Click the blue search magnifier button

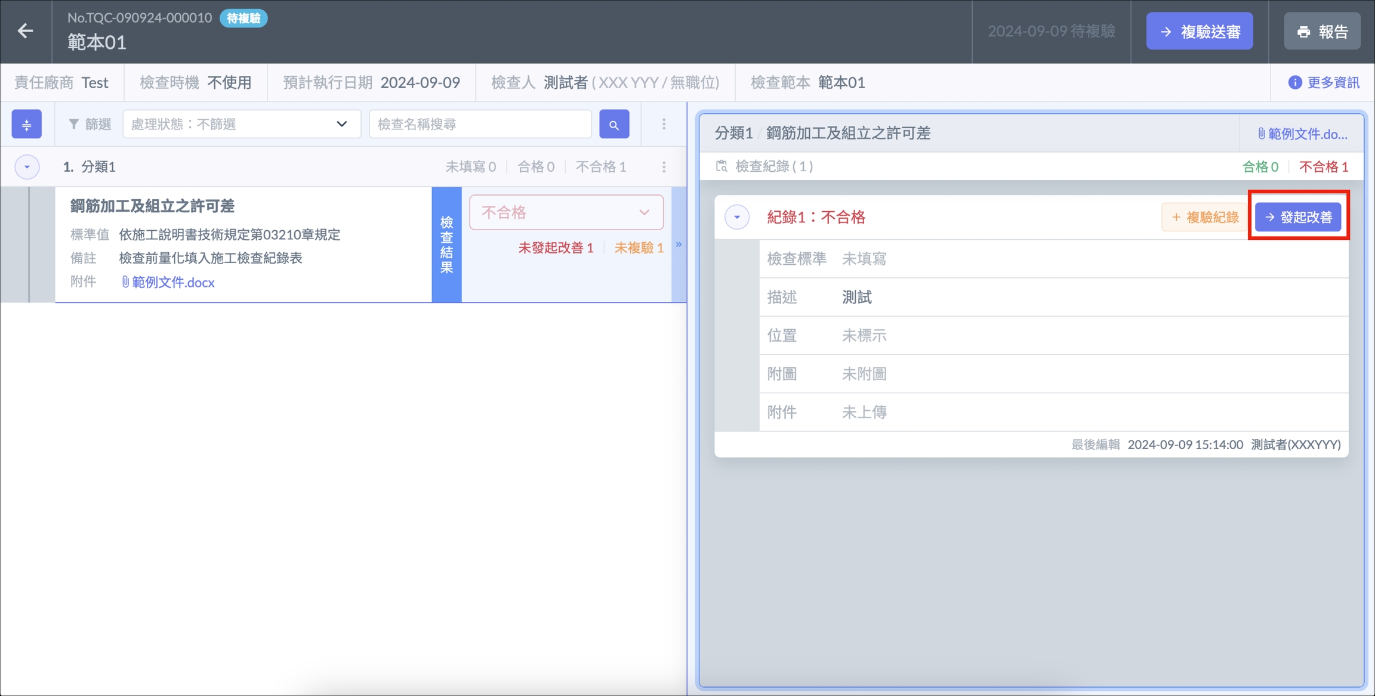[614, 124]
